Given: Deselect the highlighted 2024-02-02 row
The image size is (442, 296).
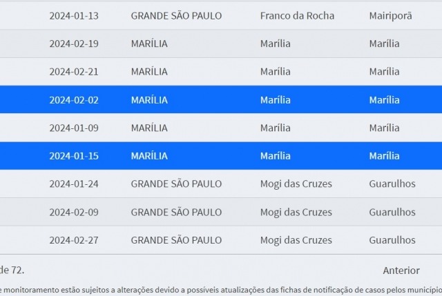Looking at the screenshot, I should (221, 99).
